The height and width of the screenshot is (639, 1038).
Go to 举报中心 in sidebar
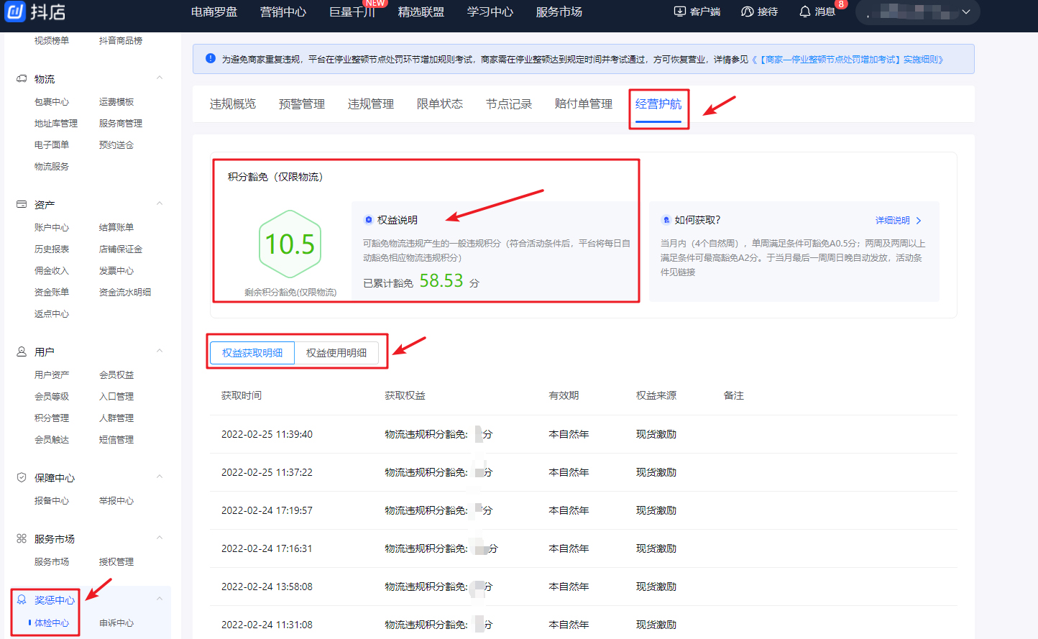(116, 501)
